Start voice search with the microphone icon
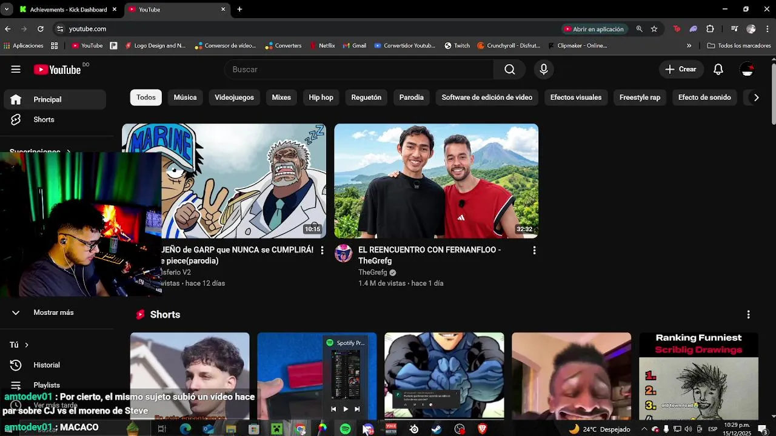Screen dimensions: 776x436 tap(544, 70)
